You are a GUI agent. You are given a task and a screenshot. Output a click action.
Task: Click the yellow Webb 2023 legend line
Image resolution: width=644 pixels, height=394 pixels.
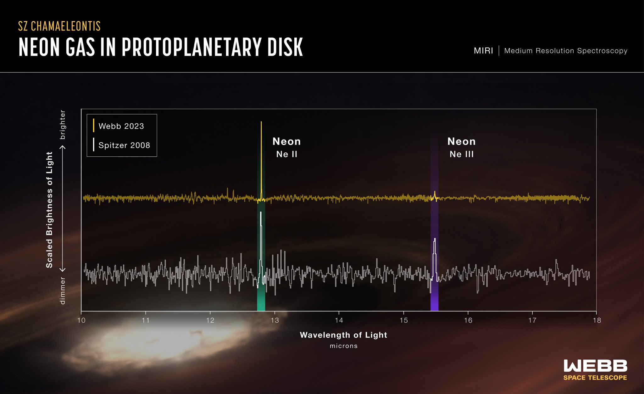pos(94,126)
